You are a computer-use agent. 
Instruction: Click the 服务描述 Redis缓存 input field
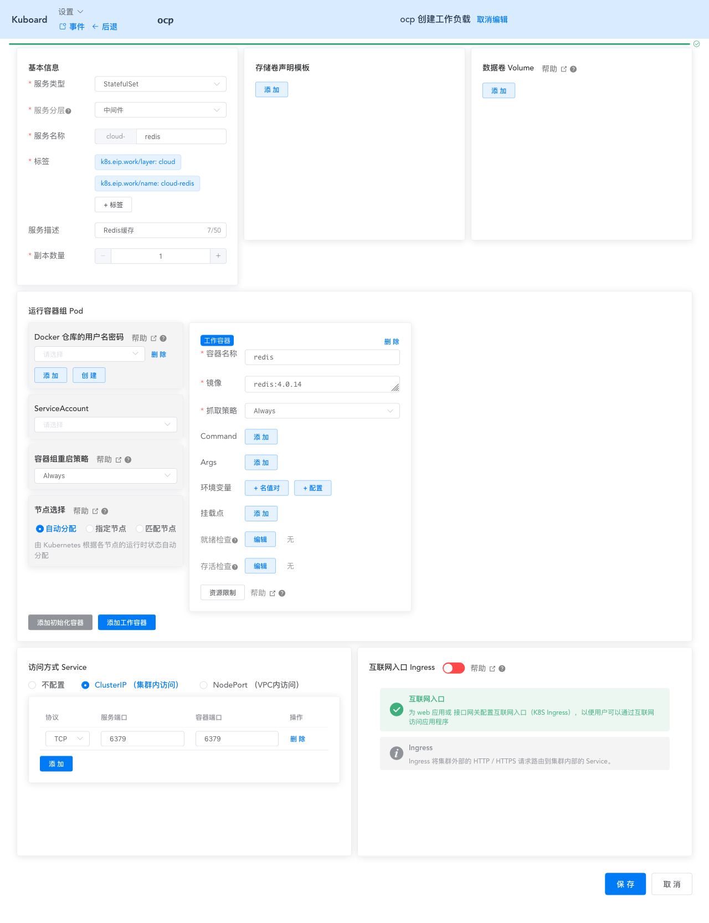(161, 230)
